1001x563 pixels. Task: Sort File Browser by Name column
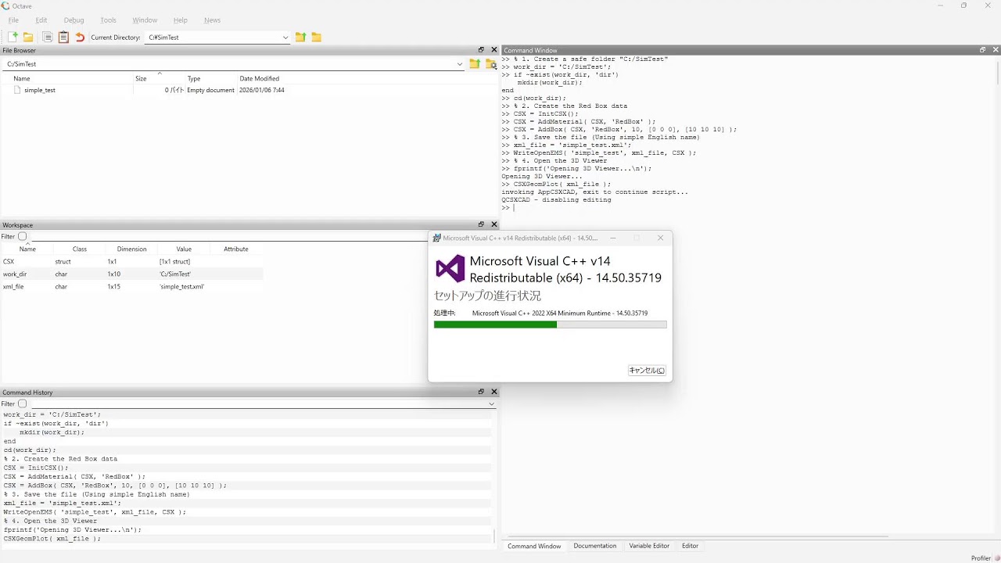click(x=67, y=78)
